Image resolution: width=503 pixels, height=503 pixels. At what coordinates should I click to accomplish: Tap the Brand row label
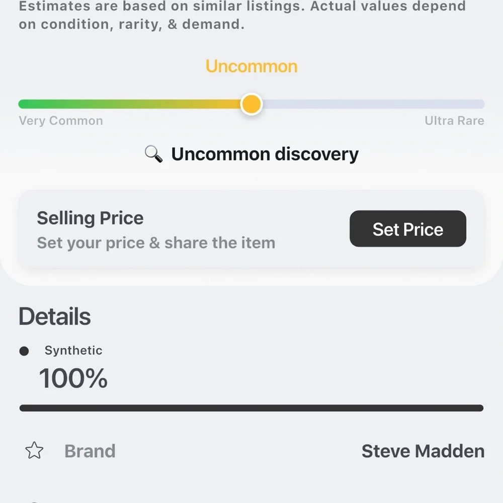[90, 451]
